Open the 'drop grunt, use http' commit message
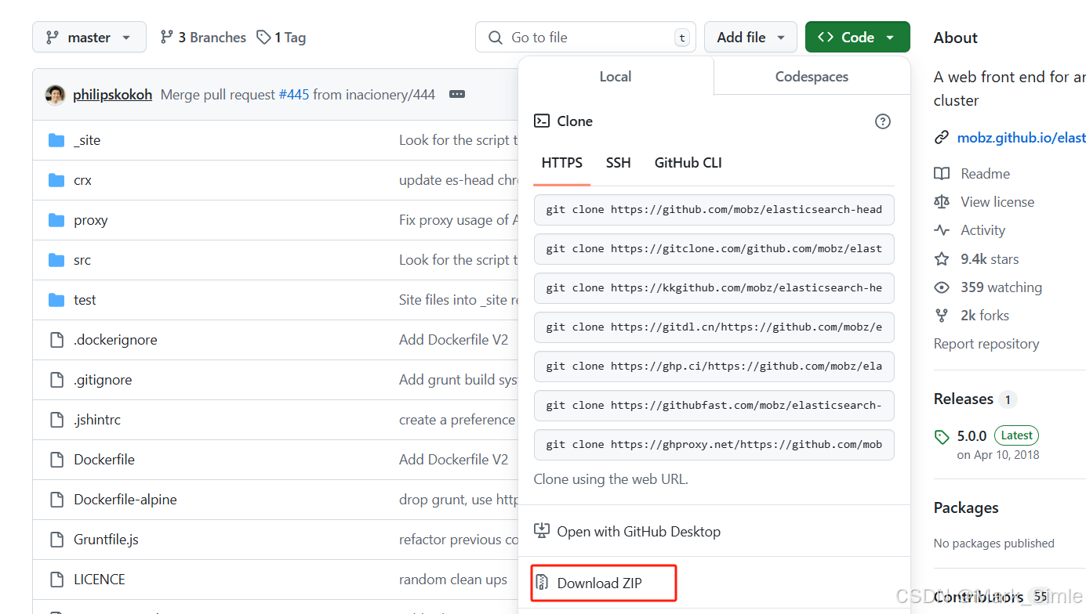Image resolution: width=1086 pixels, height=614 pixels. point(459,500)
